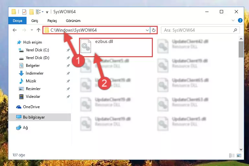
Task: Click pin icon next to Yerel Disk (C:)
Action: tap(68, 50)
